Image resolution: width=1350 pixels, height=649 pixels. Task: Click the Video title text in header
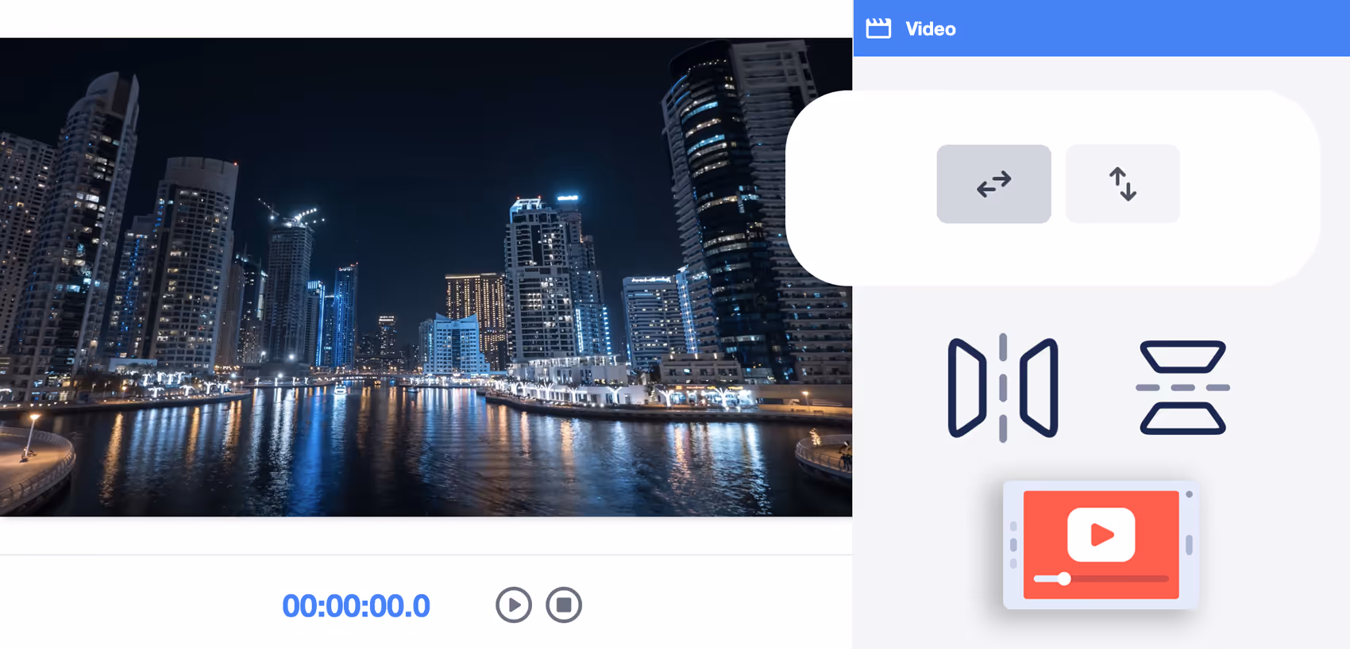coord(930,29)
